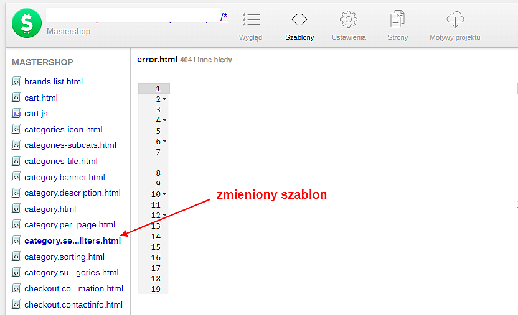Open brands.list.html template

[x=54, y=81]
